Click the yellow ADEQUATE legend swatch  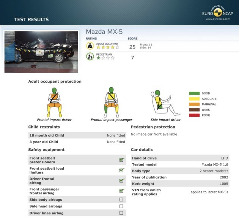pyautogui.click(x=194, y=99)
